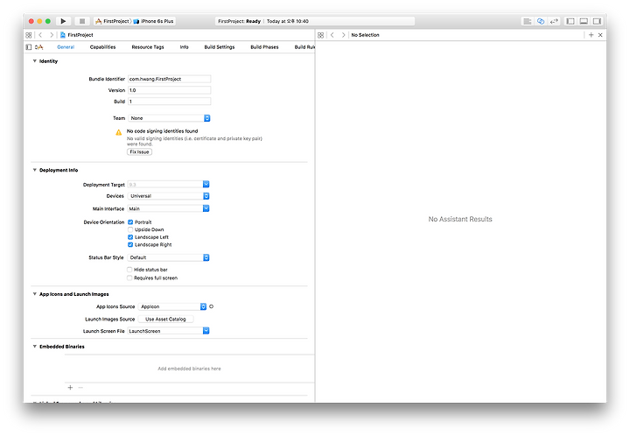Toggle the debug area panel
Image resolution: width=630 pixels, height=436 pixels.
(x=584, y=21)
